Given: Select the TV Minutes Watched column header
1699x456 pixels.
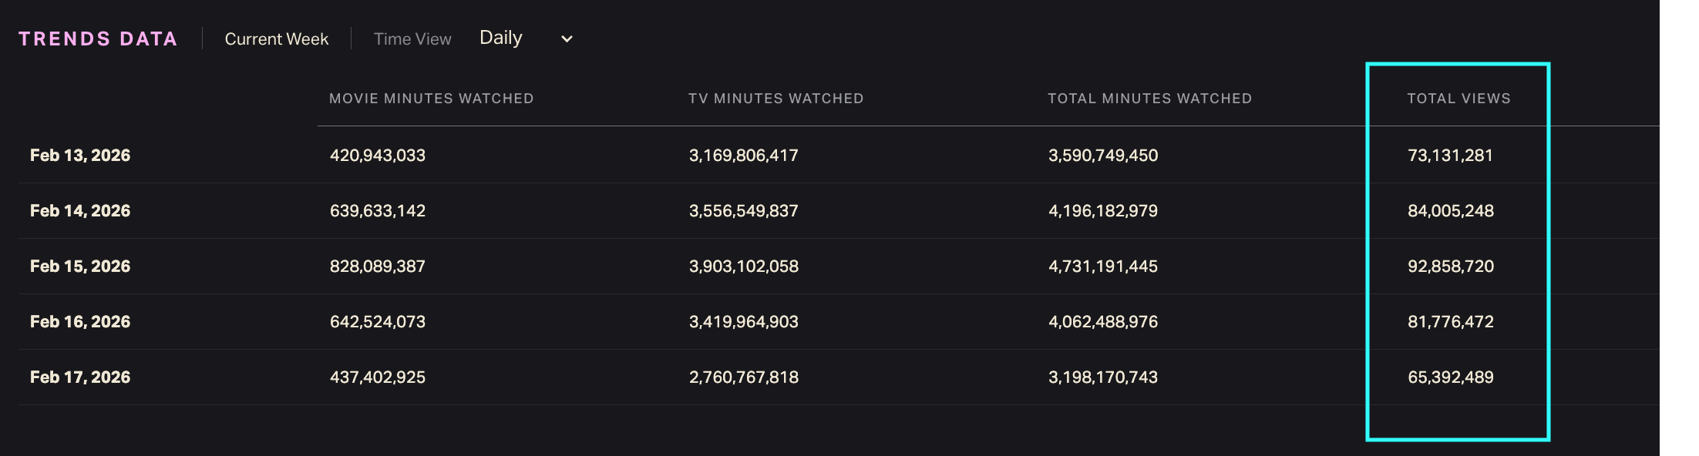Looking at the screenshot, I should coord(775,99).
